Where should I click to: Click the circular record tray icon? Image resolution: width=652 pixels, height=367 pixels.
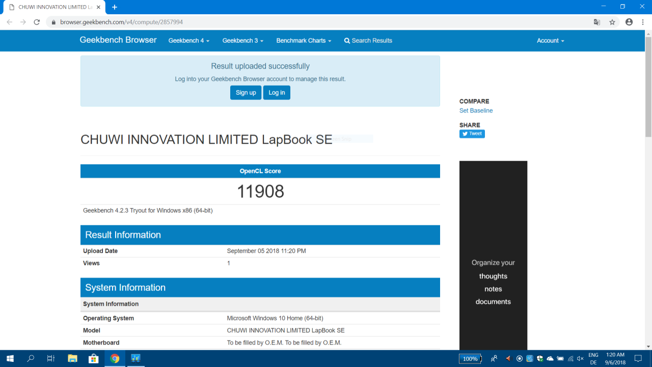tap(519, 358)
